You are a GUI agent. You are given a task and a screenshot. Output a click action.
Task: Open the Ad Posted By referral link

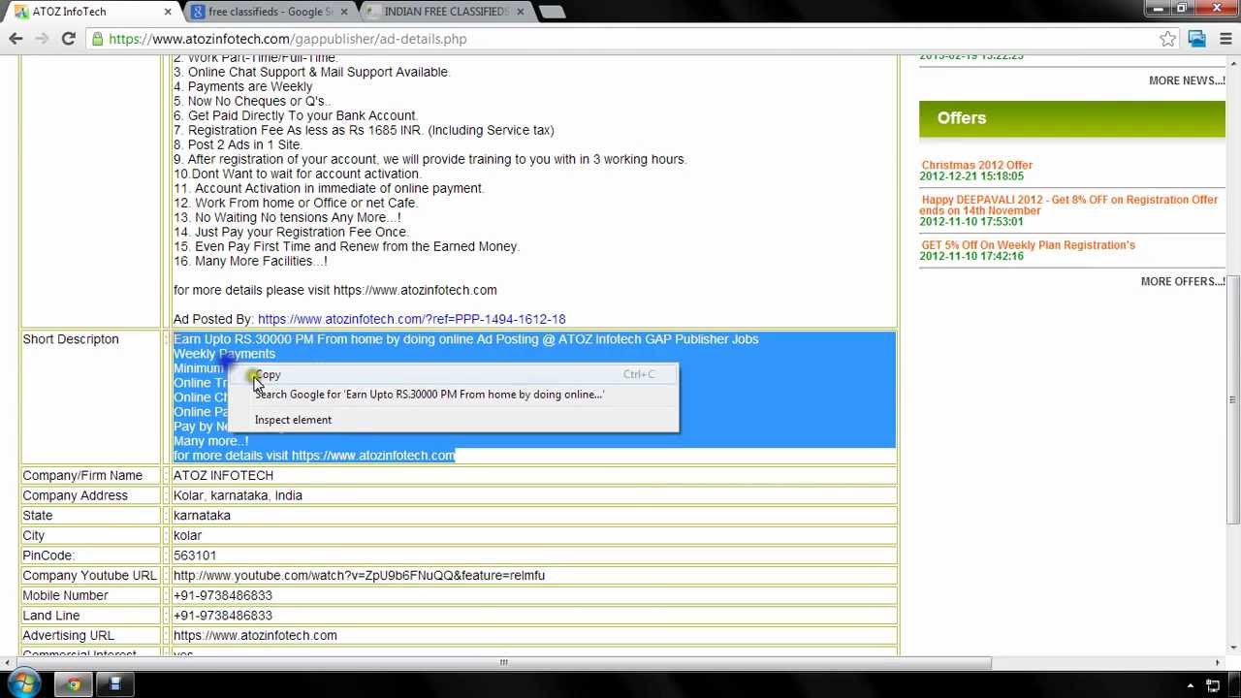[x=411, y=319]
